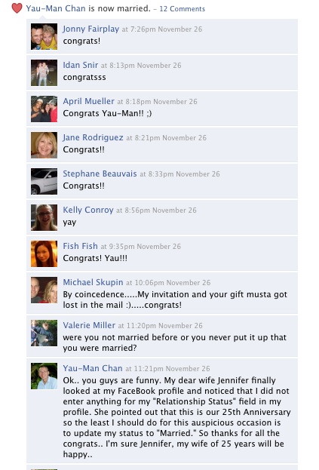Open Michael Skupin's profile photo

click(x=44, y=290)
